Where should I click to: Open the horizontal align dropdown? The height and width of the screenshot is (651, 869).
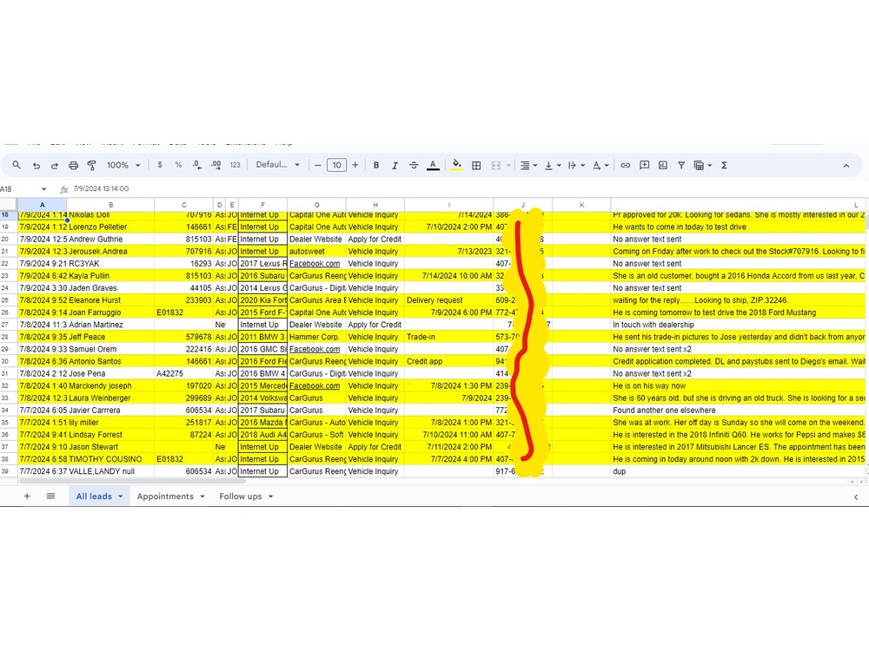tap(528, 165)
